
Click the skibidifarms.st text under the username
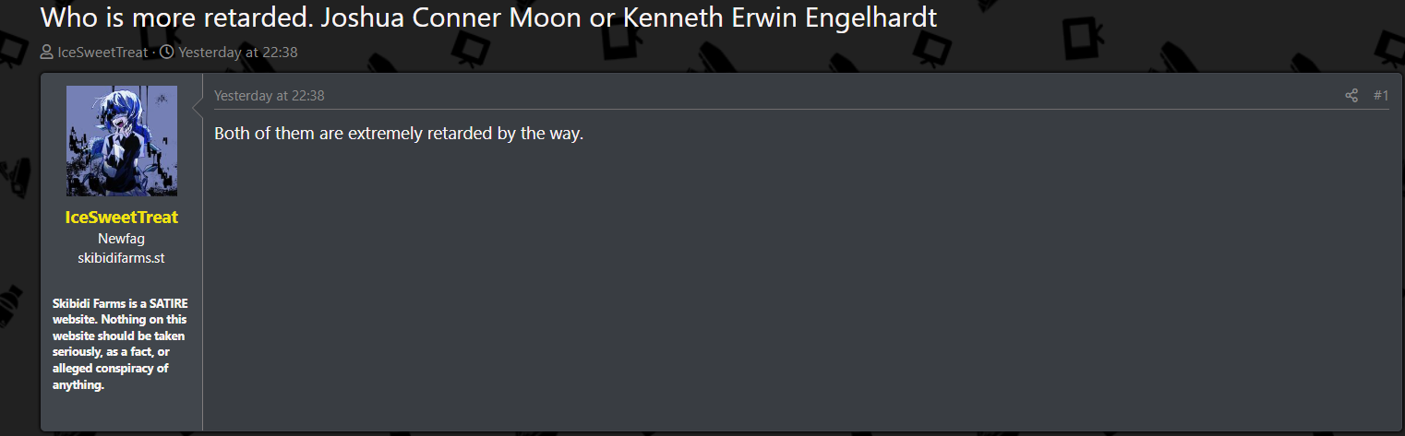[x=121, y=258]
